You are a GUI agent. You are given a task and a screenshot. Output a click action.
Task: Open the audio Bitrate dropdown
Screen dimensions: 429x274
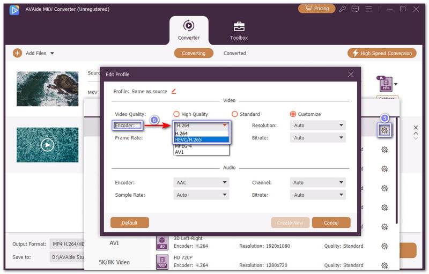(317, 195)
